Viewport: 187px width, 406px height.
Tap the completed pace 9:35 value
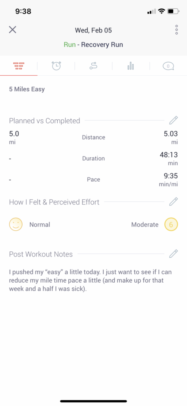click(168, 180)
